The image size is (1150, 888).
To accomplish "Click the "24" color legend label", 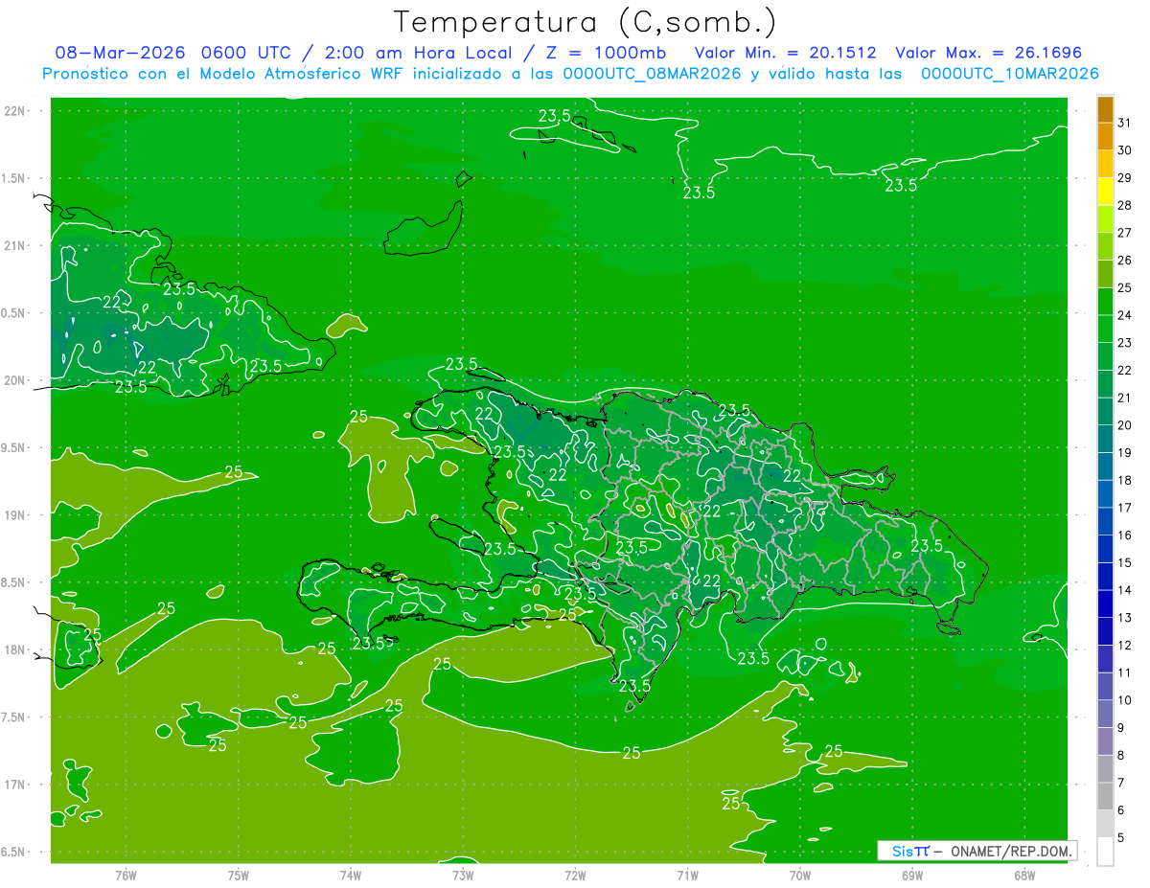I will (x=1125, y=315).
